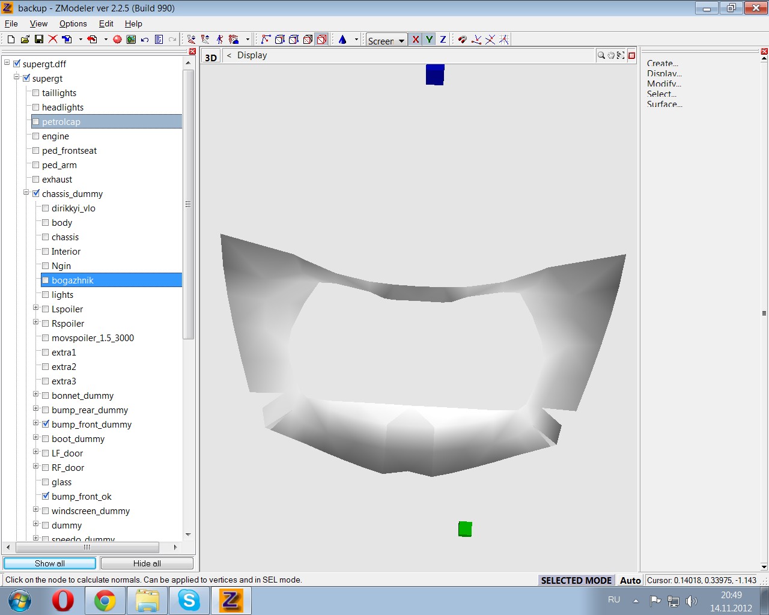Click the zoom magnifier icon in viewport header

point(601,55)
